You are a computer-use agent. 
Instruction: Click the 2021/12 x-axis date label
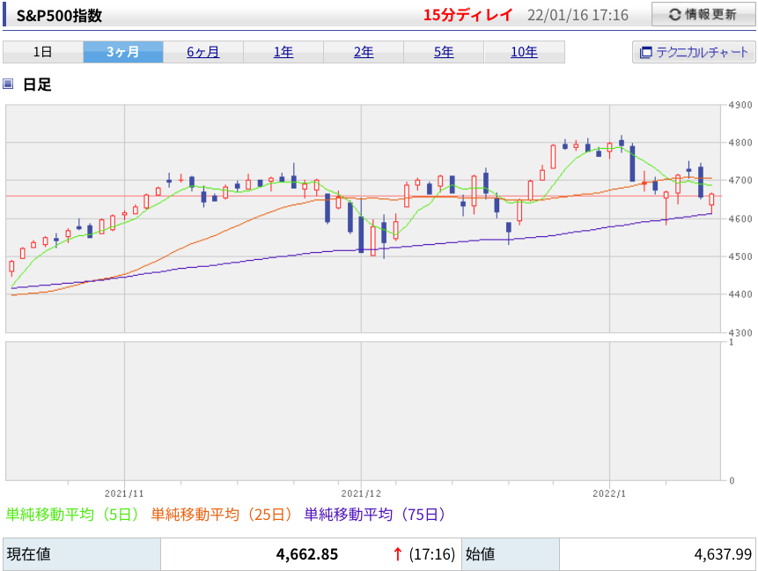click(361, 493)
